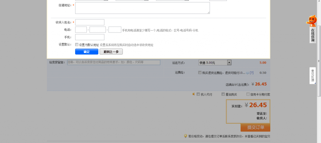Click the 返回上一步 button
This screenshot has width=321, height=143.
coord(111,52)
